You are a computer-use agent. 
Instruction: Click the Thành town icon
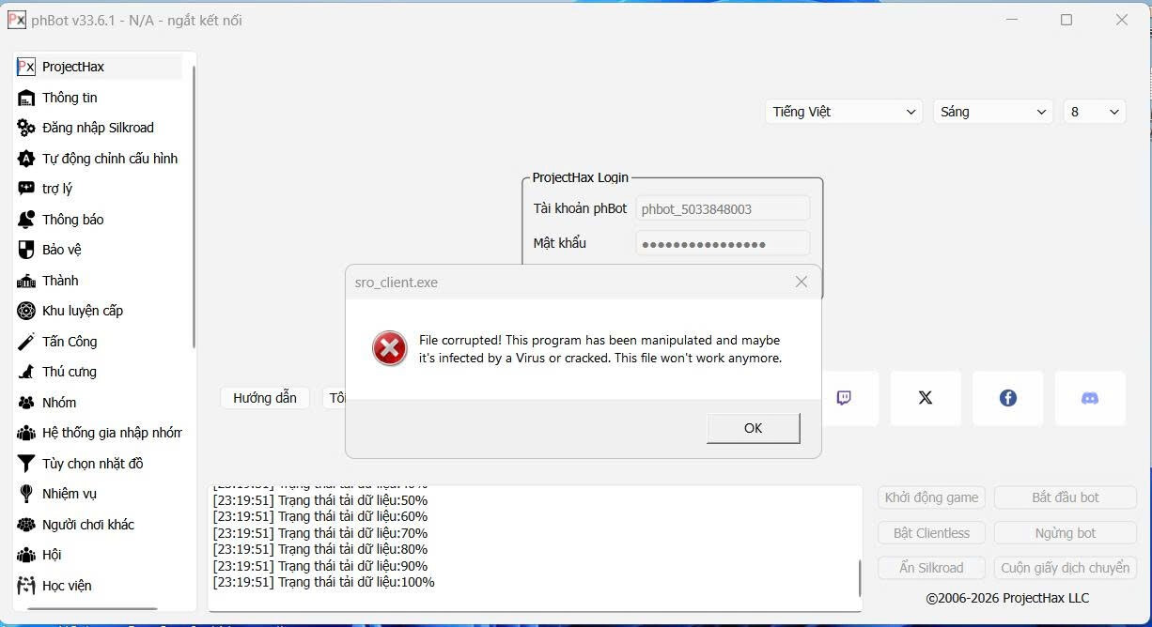point(26,281)
